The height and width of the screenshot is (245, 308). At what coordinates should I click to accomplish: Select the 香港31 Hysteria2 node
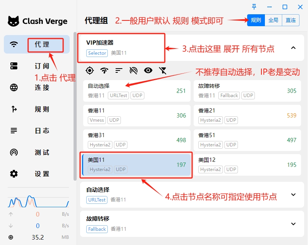coord(137,140)
